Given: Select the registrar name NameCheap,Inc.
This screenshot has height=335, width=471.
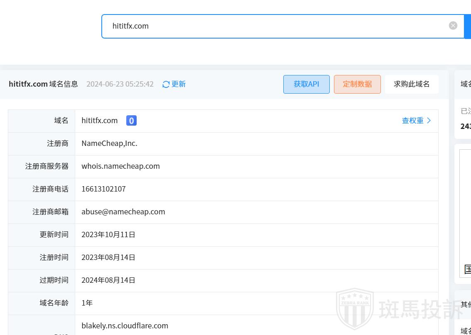Looking at the screenshot, I should 109,143.
